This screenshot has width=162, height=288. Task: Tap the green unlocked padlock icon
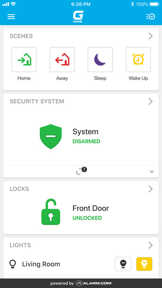coord(51,211)
